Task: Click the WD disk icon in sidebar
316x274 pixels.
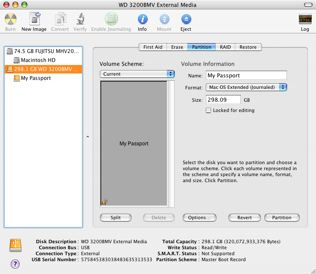Action: tap(10, 69)
